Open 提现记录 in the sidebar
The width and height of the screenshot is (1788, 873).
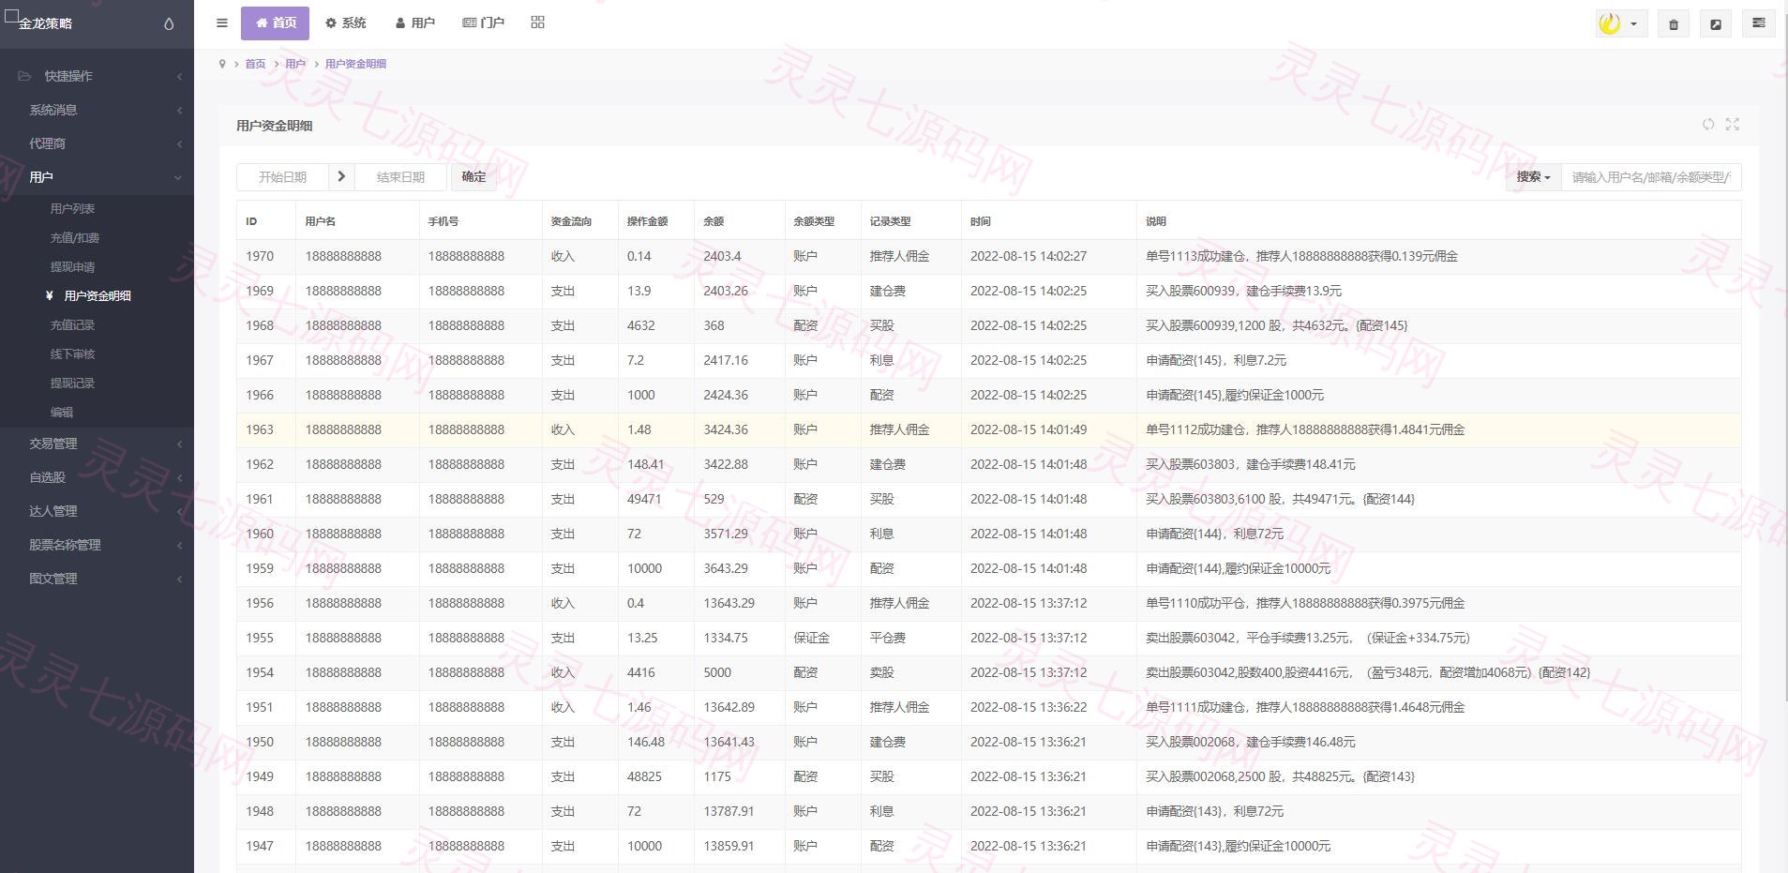72,384
